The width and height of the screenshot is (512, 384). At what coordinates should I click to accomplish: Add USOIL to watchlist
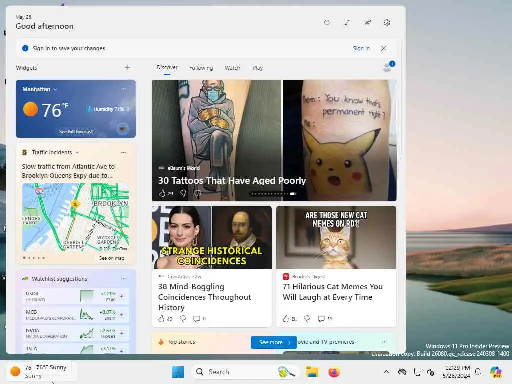click(122, 296)
